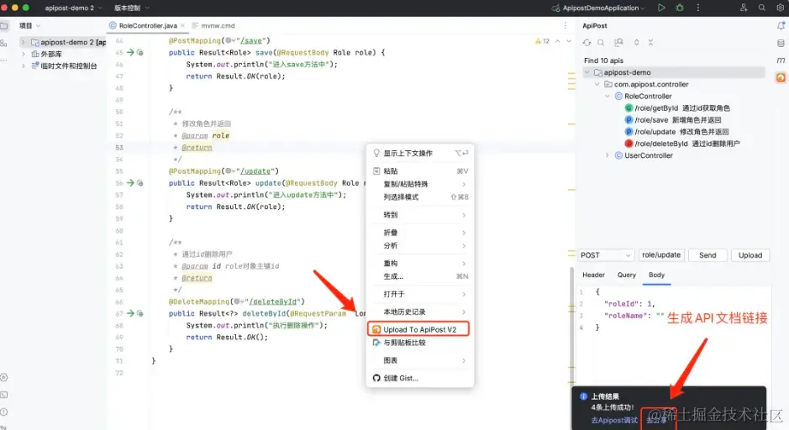Open the 复制/粘贴特殊 submenu
789x430 pixels.
(x=420, y=184)
